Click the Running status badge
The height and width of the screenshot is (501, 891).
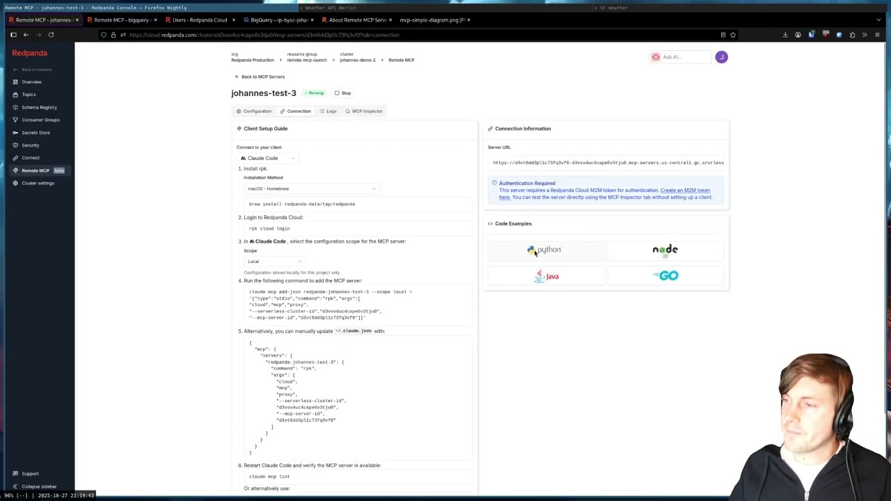coord(314,93)
